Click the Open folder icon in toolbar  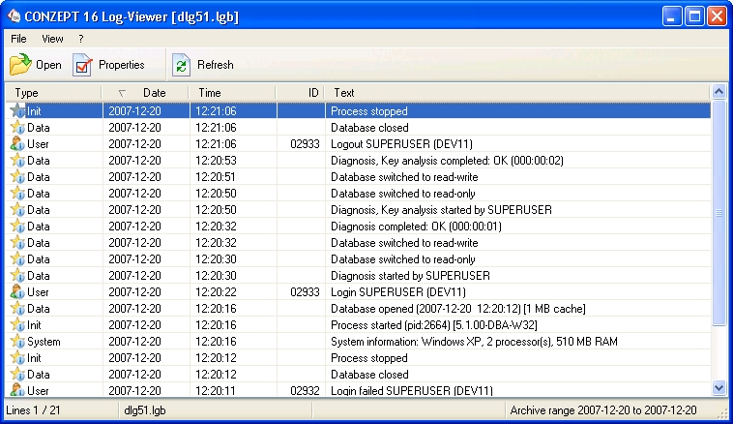pos(20,65)
